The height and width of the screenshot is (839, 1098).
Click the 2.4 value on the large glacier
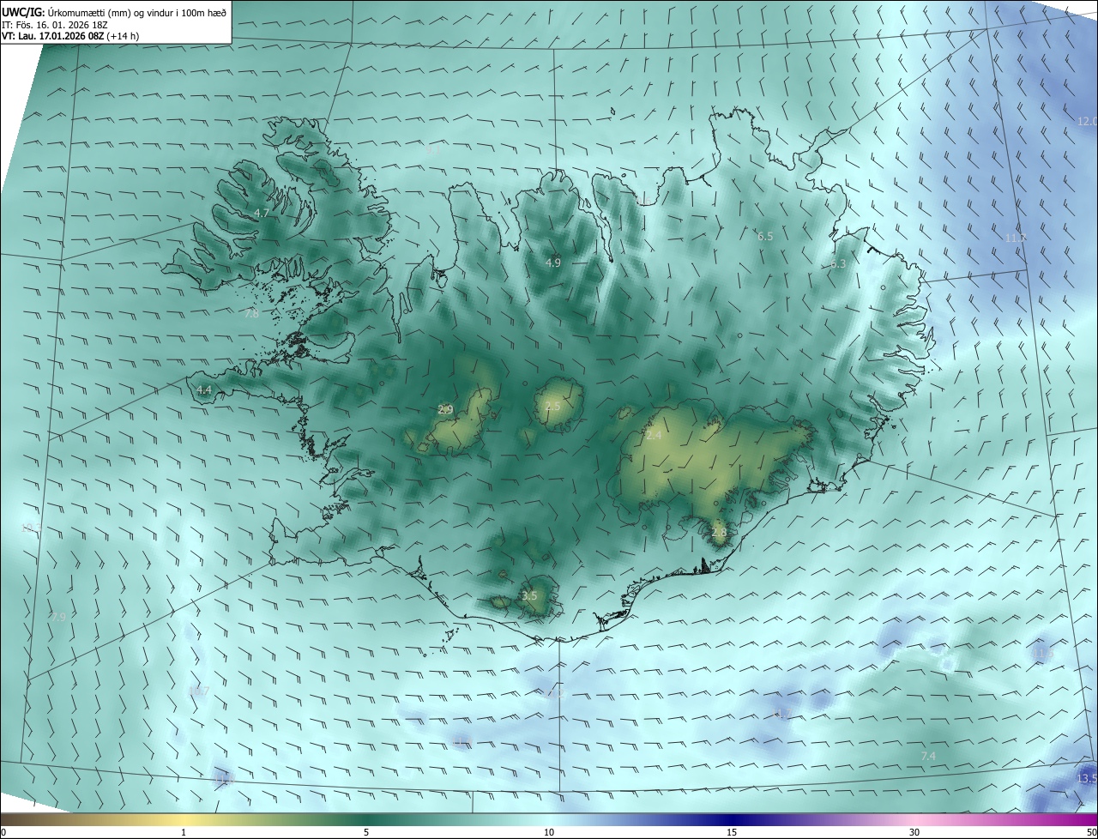pos(654,436)
